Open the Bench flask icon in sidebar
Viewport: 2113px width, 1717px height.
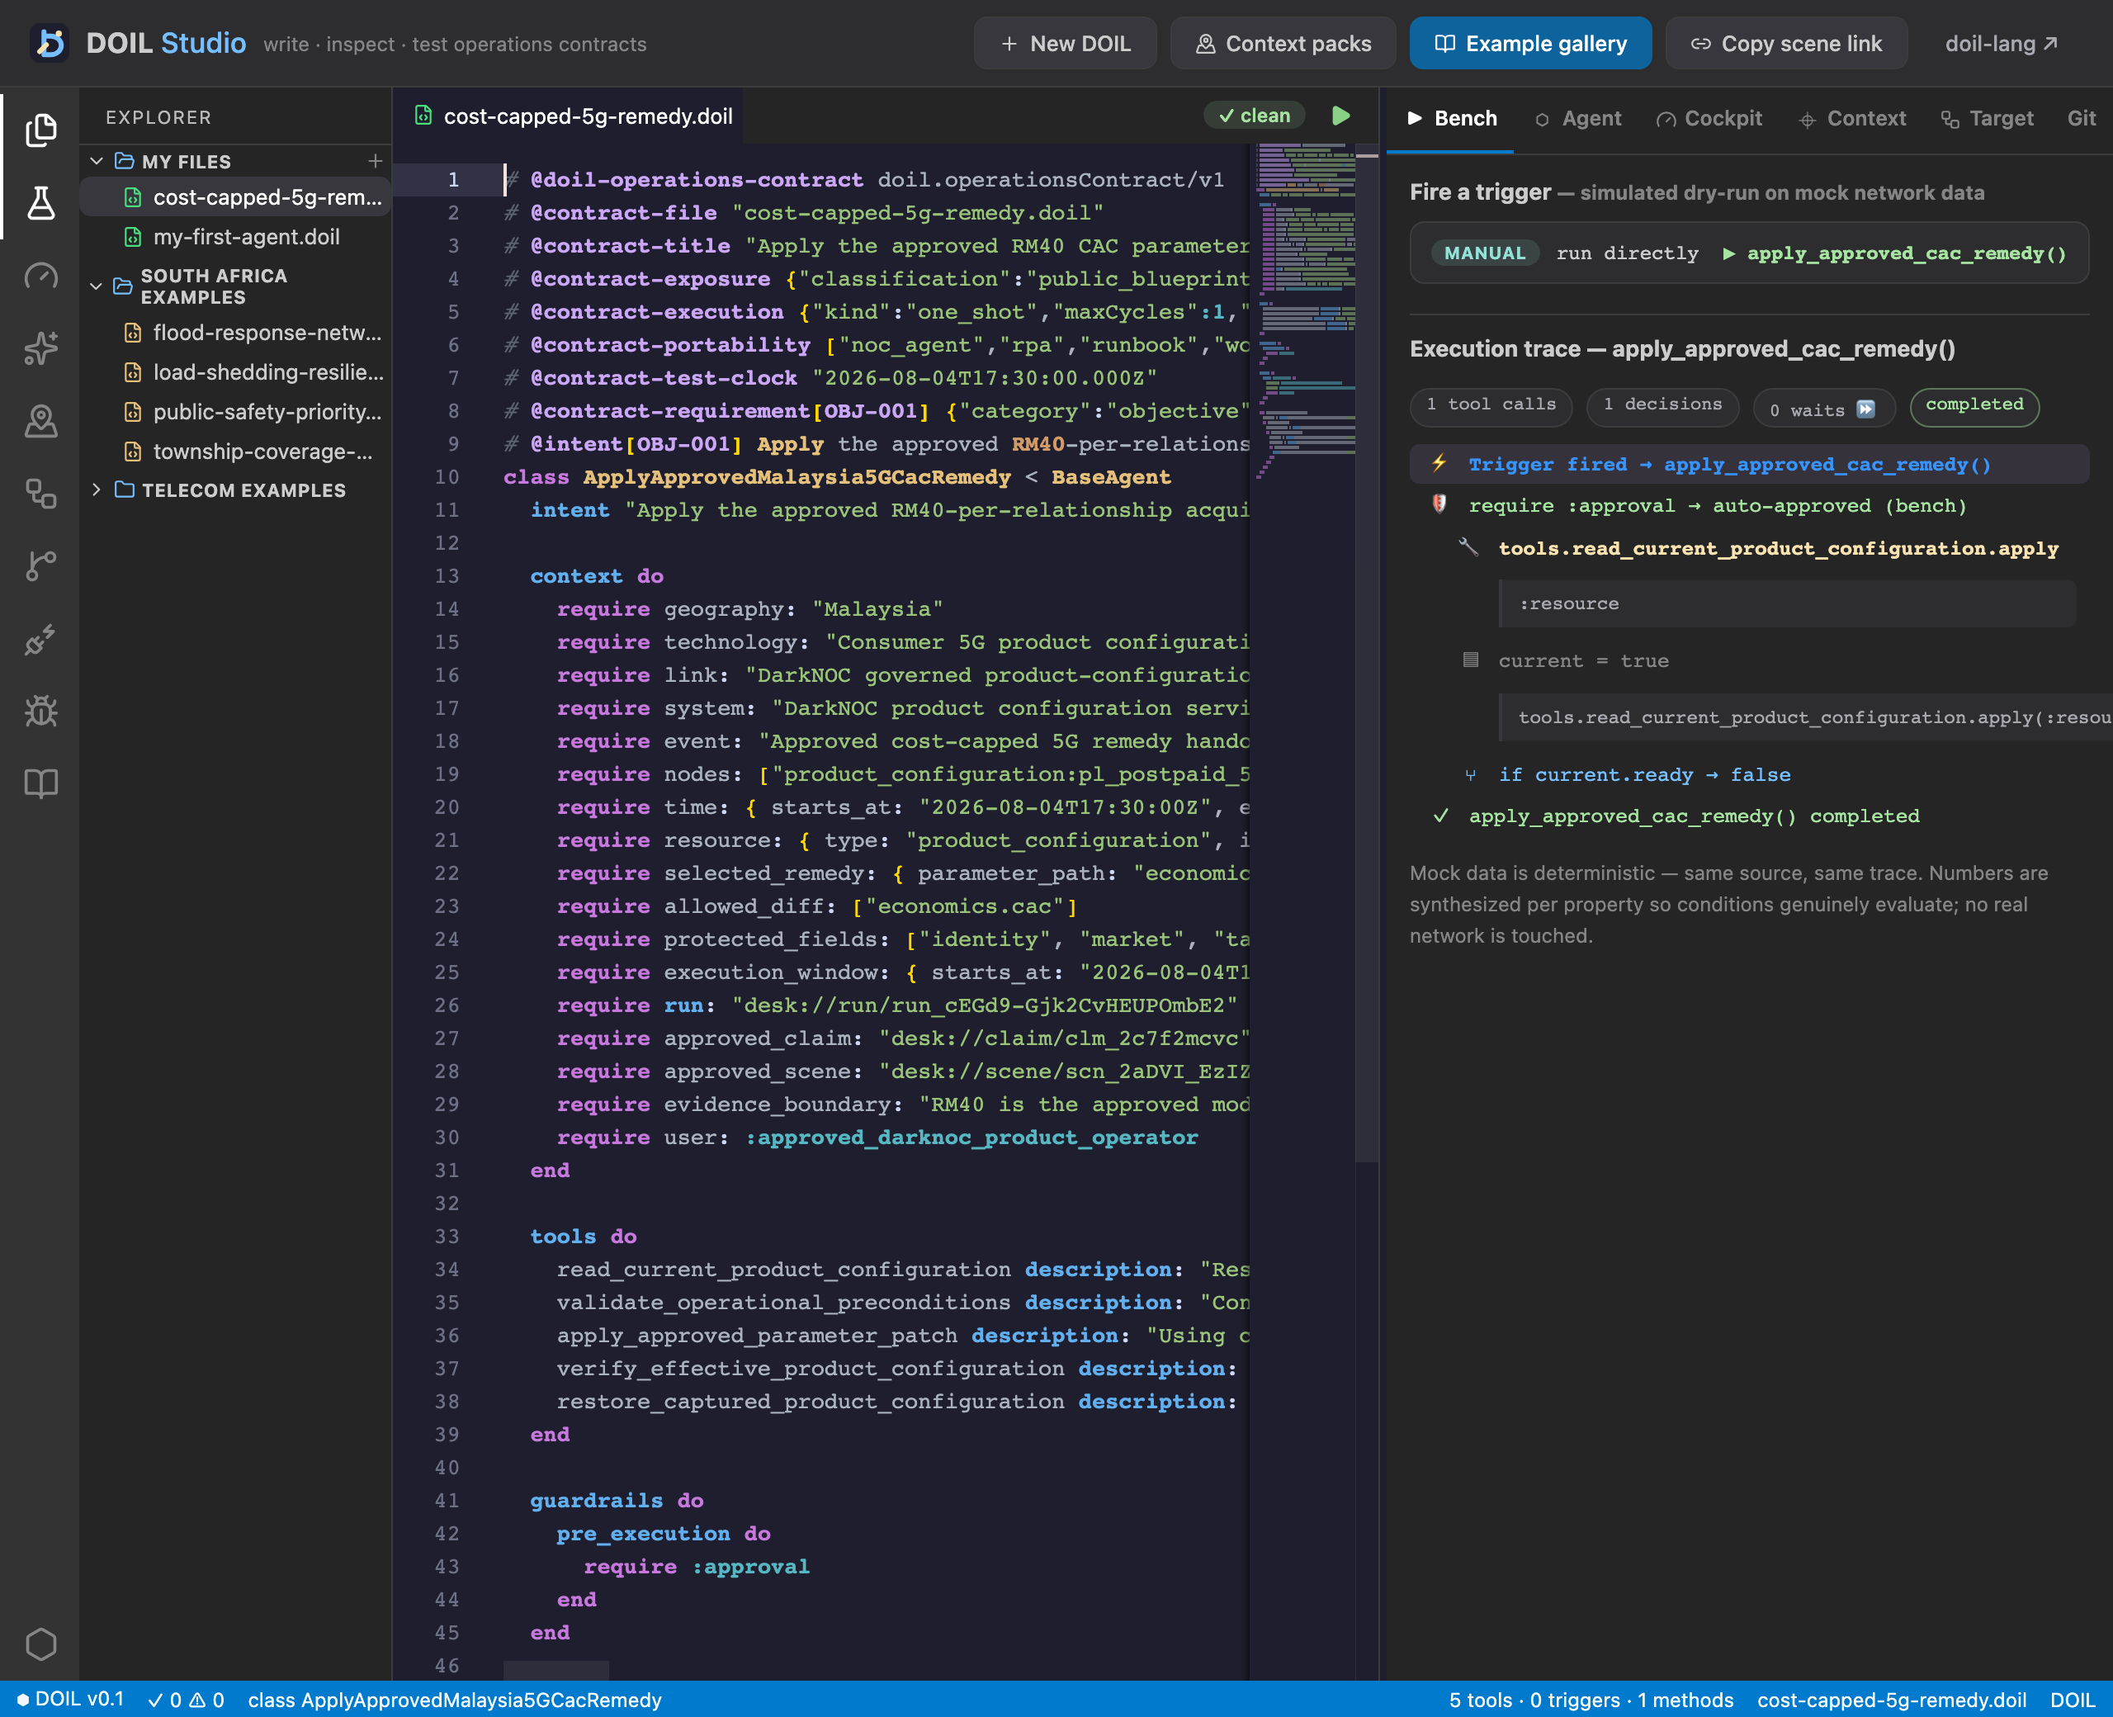[x=40, y=203]
